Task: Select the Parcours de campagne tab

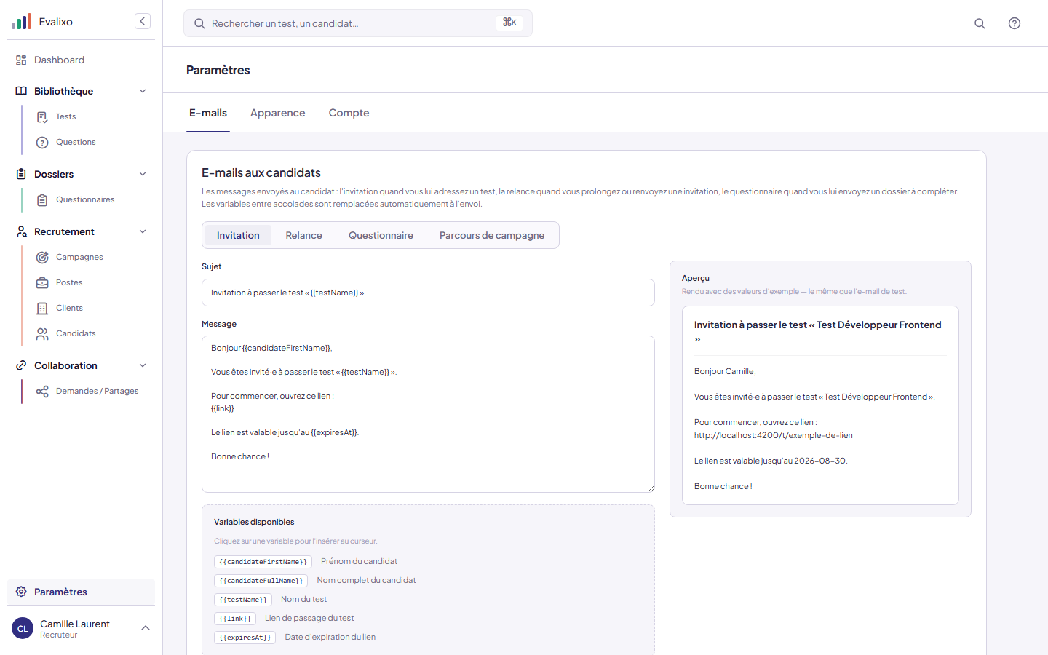Action: click(492, 235)
